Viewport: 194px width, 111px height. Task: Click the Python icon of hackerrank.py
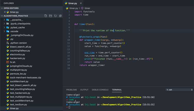coord(8,58)
